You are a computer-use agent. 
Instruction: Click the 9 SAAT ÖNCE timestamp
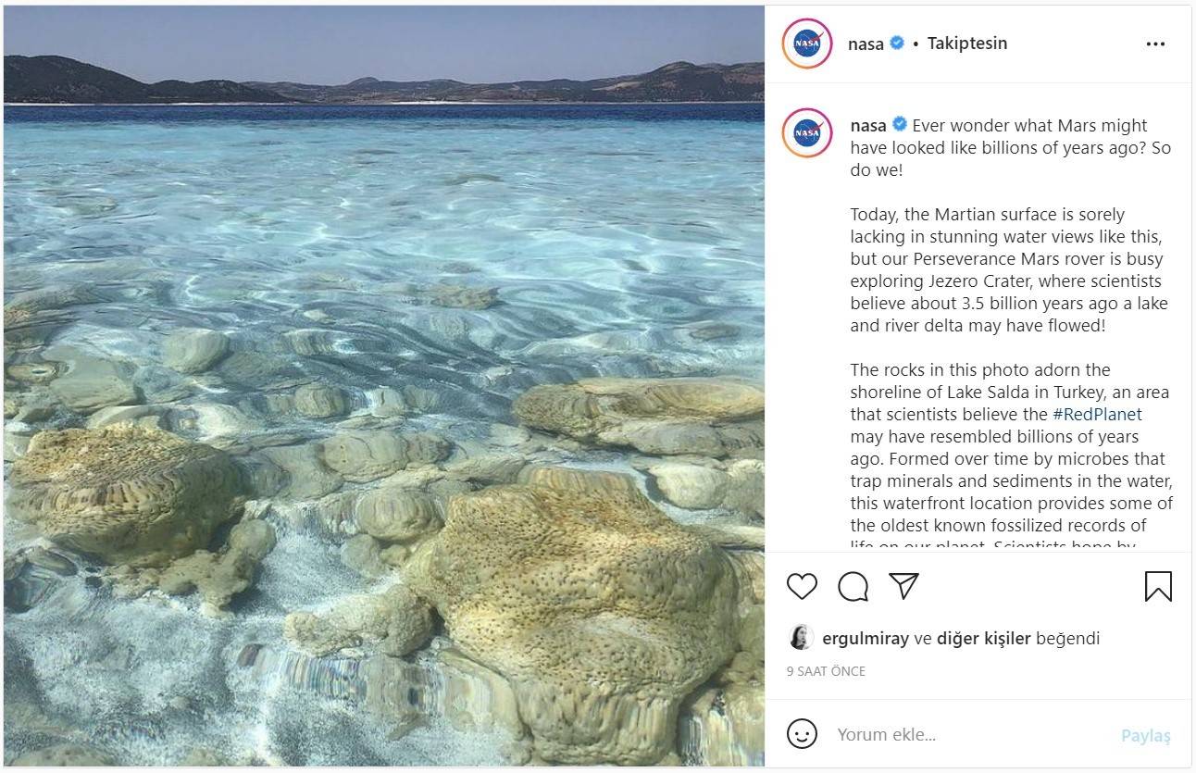(x=826, y=671)
